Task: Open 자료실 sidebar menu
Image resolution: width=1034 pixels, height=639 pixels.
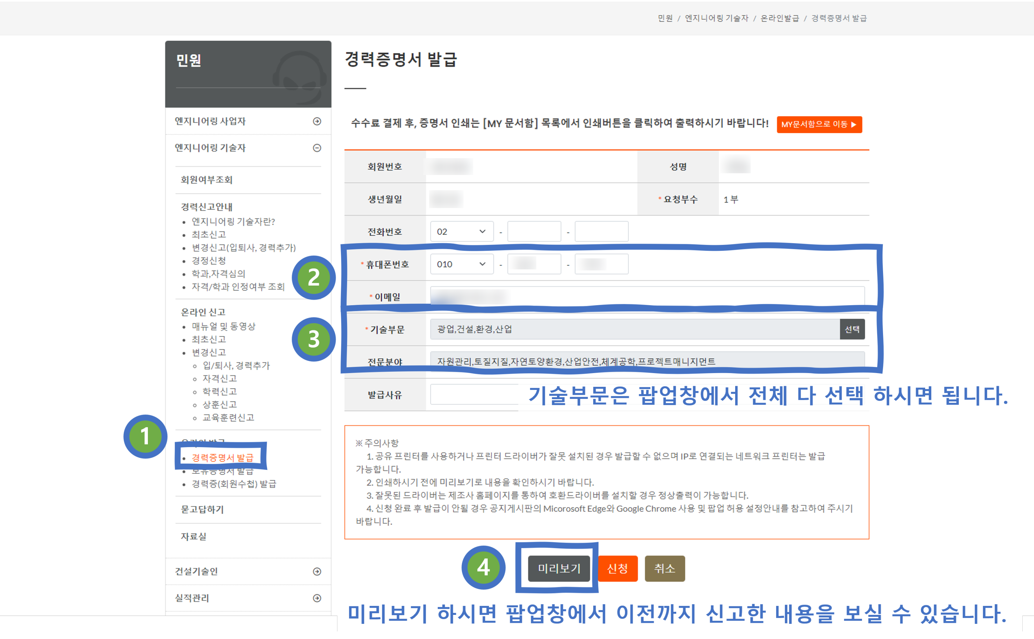Action: [x=194, y=536]
